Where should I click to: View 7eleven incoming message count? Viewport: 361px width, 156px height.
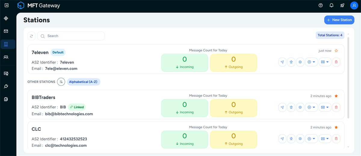pyautogui.click(x=185, y=63)
